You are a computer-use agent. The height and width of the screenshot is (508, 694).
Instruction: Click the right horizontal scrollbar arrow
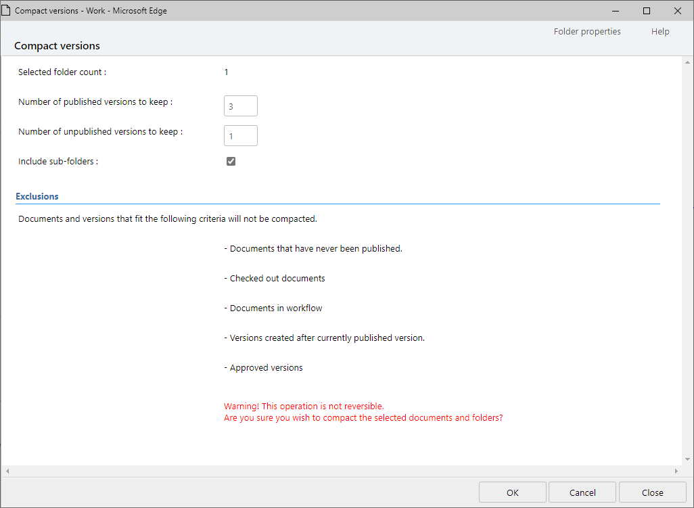coord(676,469)
